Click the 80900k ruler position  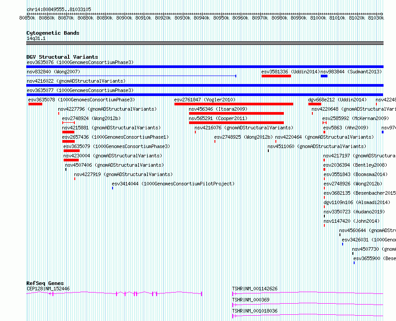pyautogui.click(x=124, y=18)
